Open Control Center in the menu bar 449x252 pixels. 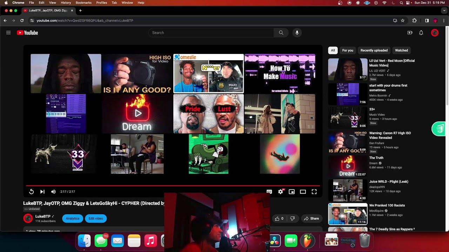408,3
